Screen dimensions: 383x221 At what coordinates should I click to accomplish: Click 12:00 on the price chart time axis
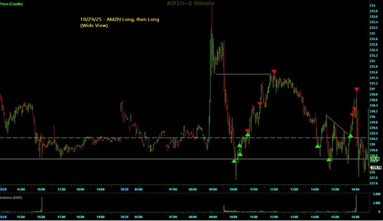point(274,189)
